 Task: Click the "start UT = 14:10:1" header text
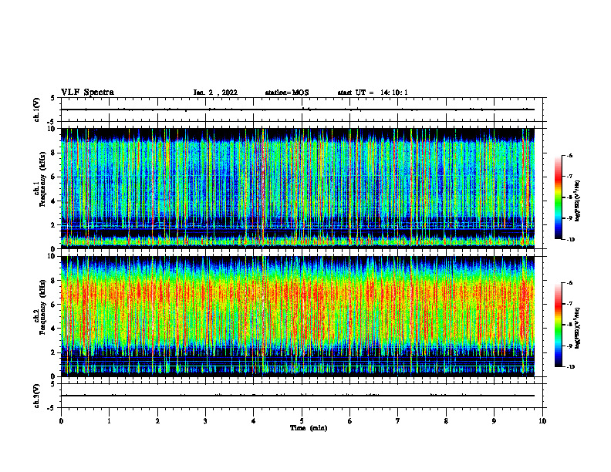[x=373, y=93]
